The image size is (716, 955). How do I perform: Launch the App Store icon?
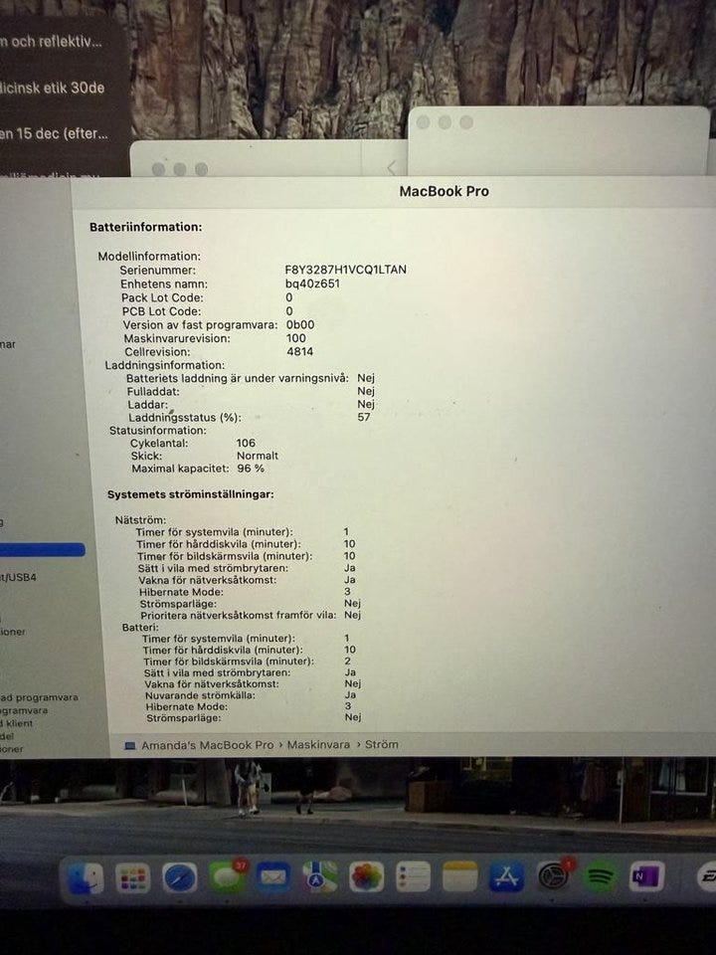click(x=506, y=877)
